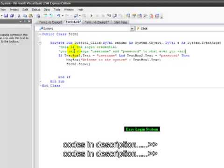Open the Error List toolbar icon
Image resolution: width=224 pixels, height=168 pixels.
click(151, 16)
